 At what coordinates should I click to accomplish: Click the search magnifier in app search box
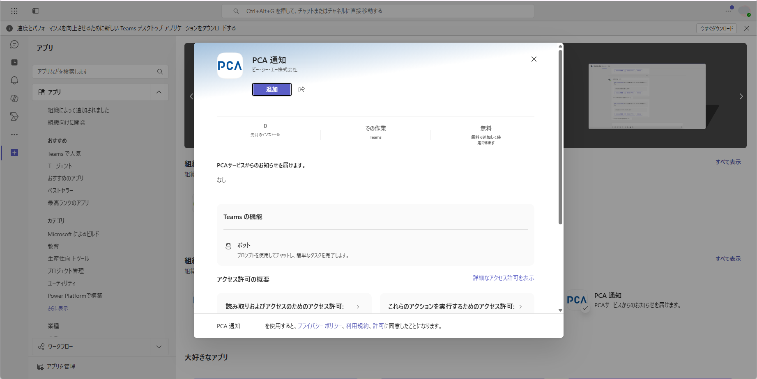point(160,72)
